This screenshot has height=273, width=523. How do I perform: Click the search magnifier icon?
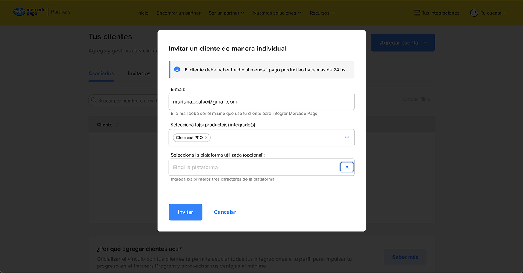pos(94,100)
